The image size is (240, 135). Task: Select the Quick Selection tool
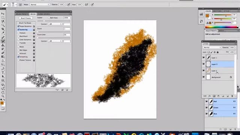pyautogui.click(x=3, y=25)
